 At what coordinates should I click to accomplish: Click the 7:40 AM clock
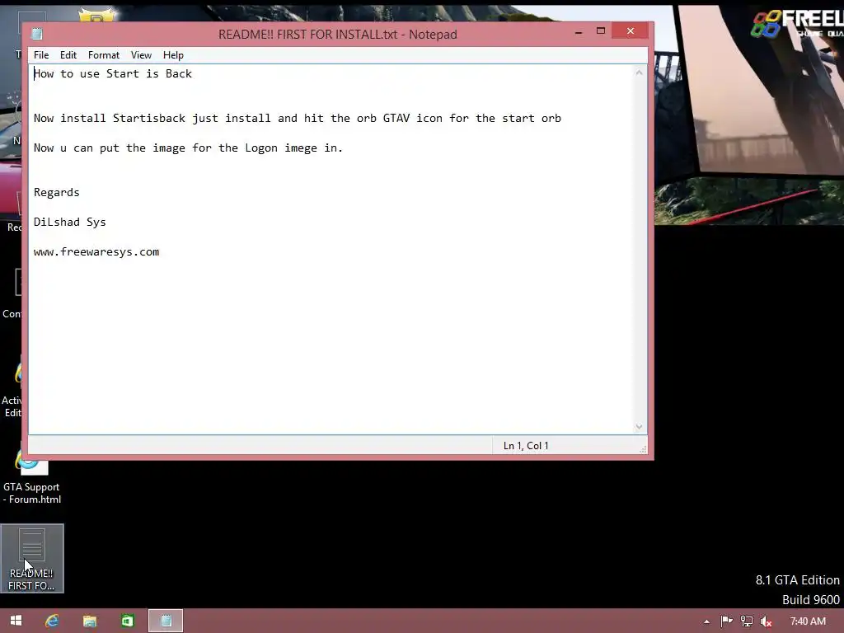tap(808, 621)
